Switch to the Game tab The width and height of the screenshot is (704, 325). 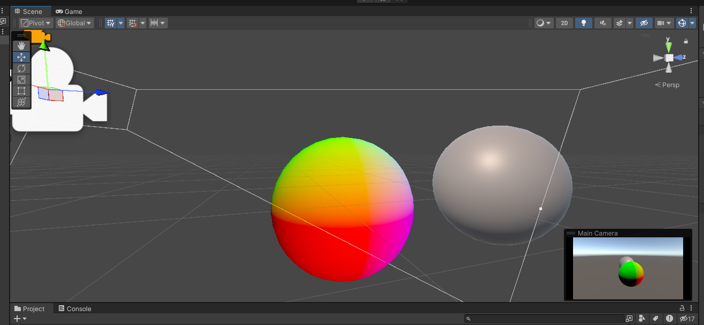point(68,11)
